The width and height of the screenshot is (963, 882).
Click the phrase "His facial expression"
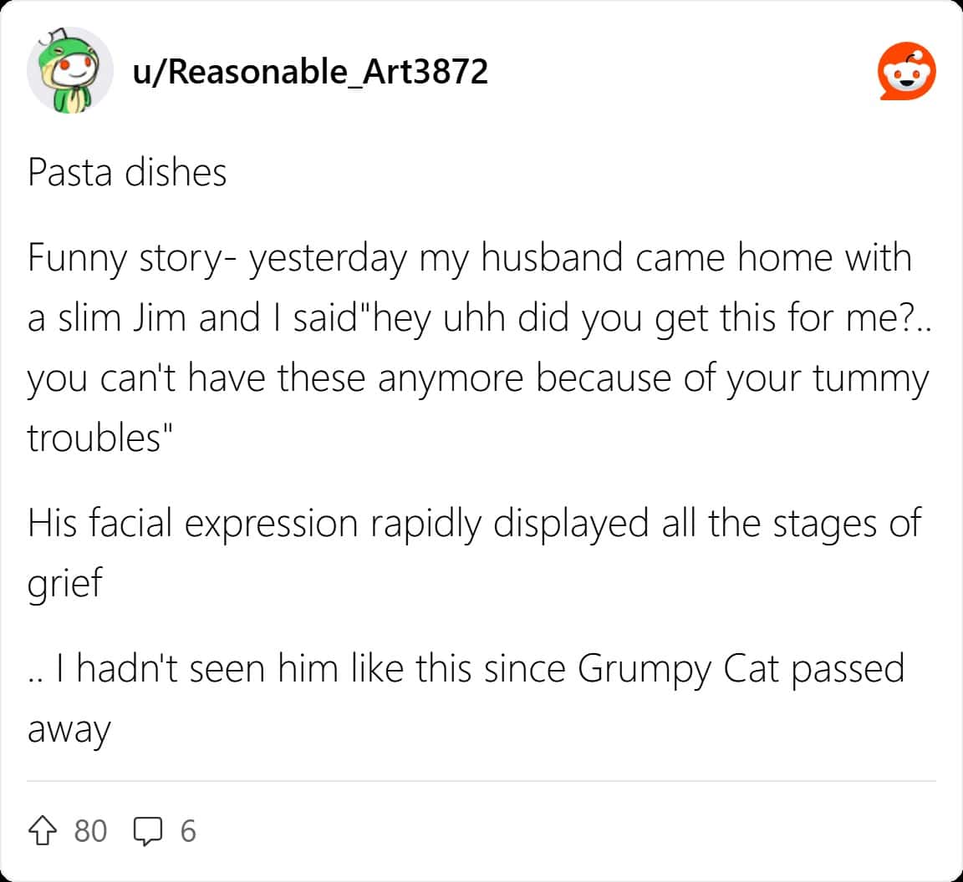192,523
